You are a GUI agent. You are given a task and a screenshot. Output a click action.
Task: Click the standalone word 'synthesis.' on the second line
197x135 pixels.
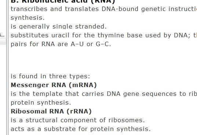[x=28, y=18]
